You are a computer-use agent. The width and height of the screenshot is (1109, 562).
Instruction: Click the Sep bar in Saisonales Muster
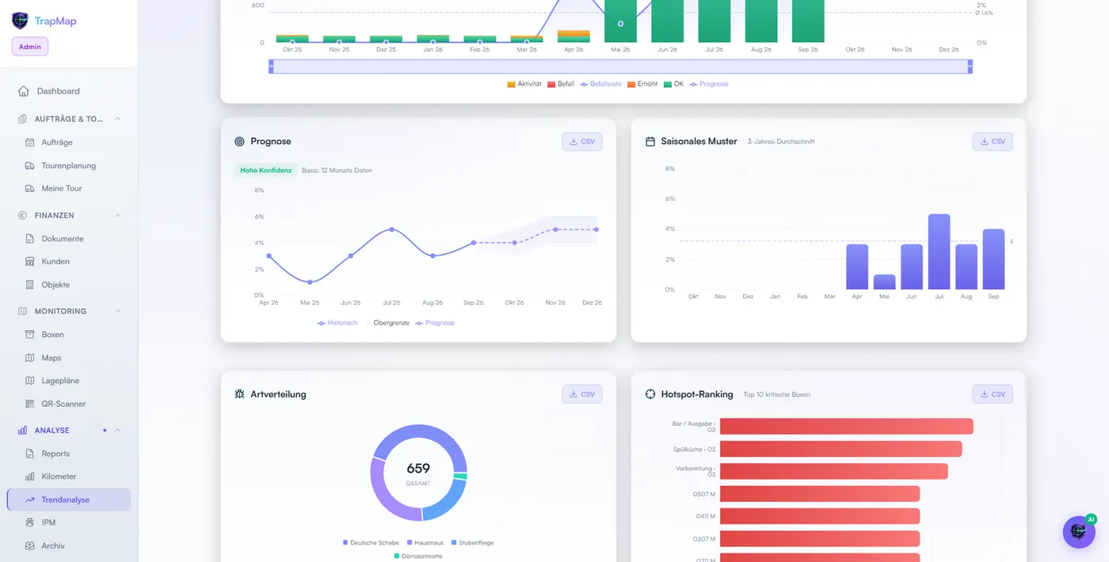tap(993, 260)
